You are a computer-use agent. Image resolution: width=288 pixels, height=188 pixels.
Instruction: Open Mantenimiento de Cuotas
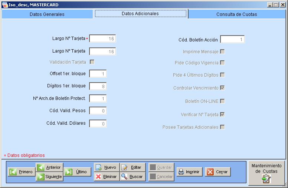click(x=266, y=173)
